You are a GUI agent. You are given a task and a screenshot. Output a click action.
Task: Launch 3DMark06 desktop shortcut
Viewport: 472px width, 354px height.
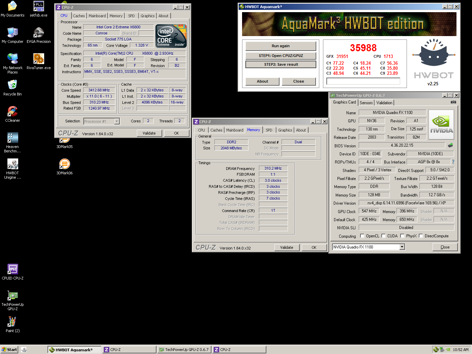click(64, 167)
